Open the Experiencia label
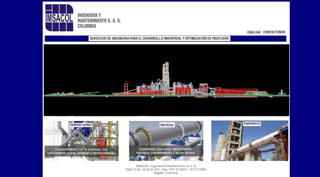 pos(252,123)
